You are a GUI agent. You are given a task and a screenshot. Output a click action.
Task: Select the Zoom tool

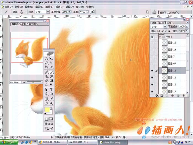[x=51, y=103]
